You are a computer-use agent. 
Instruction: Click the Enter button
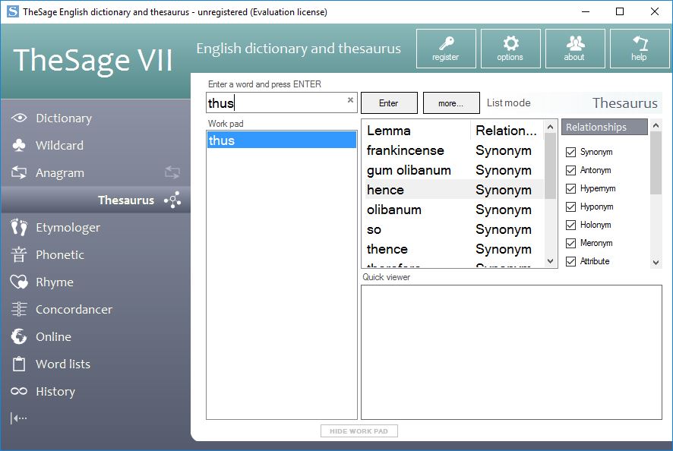(x=389, y=103)
